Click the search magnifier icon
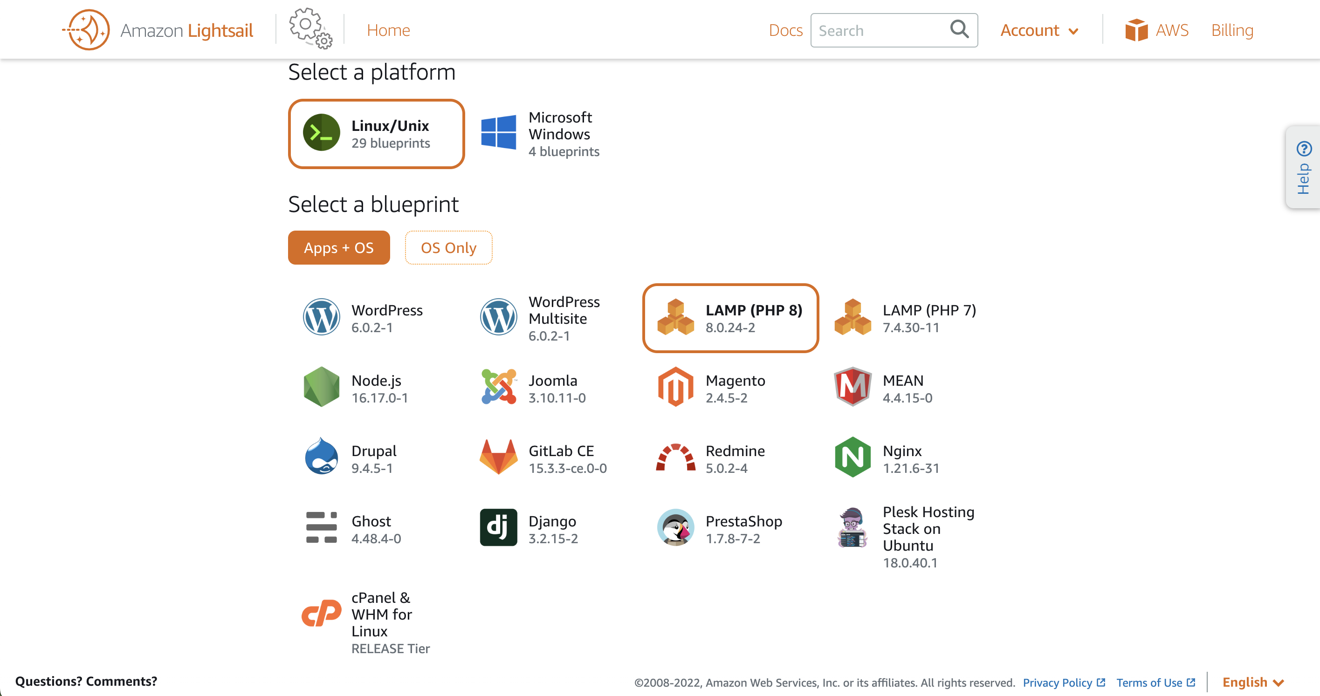Image resolution: width=1320 pixels, height=696 pixels. [x=959, y=29]
